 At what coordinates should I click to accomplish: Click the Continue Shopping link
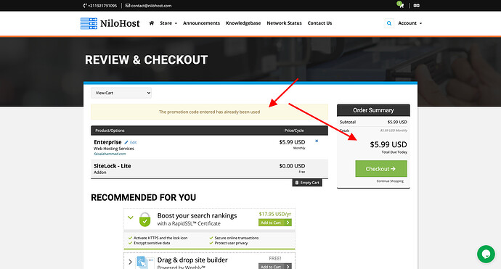390,181
